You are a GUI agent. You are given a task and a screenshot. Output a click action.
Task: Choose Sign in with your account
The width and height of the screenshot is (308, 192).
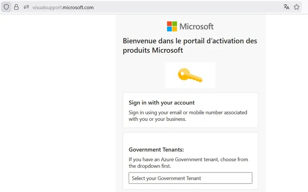[x=162, y=103]
